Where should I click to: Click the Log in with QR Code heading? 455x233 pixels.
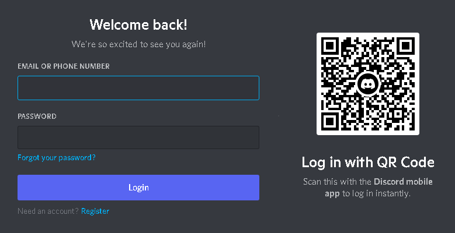point(368,163)
